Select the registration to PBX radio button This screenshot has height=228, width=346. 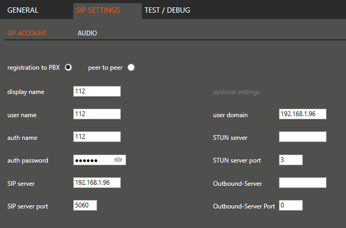(x=68, y=67)
